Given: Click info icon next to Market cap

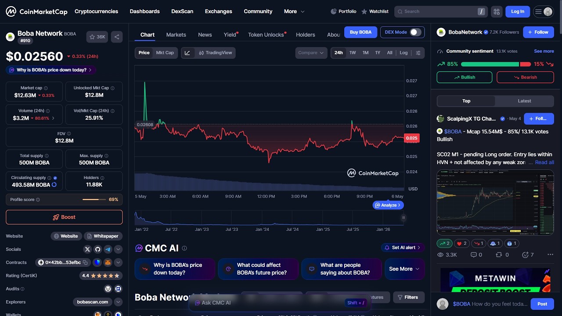Looking at the screenshot, I should [x=46, y=88].
